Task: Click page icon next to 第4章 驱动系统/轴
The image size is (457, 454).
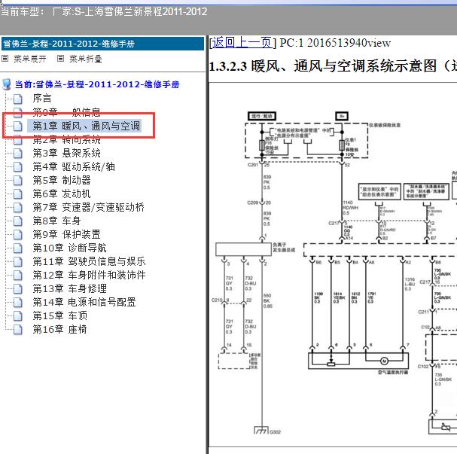Action: pos(18,167)
